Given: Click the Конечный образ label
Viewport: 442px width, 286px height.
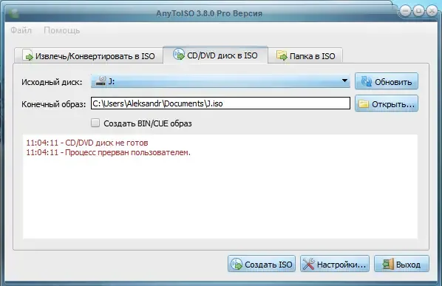Looking at the screenshot, I should [53, 104].
